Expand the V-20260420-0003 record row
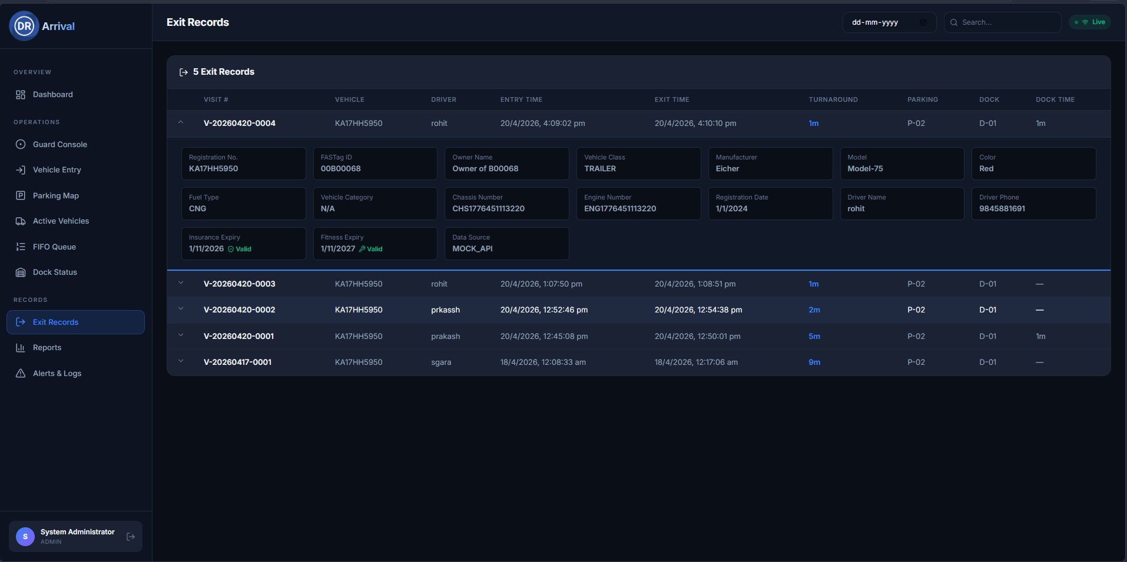This screenshot has width=1127, height=562. click(x=181, y=283)
